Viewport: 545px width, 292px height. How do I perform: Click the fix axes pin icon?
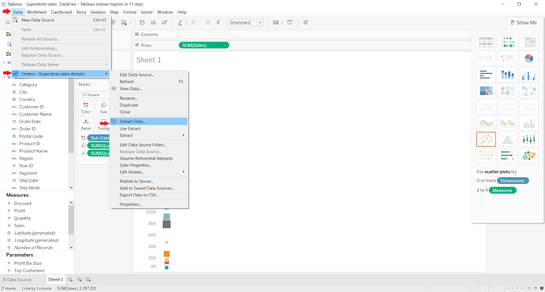[x=218, y=22]
